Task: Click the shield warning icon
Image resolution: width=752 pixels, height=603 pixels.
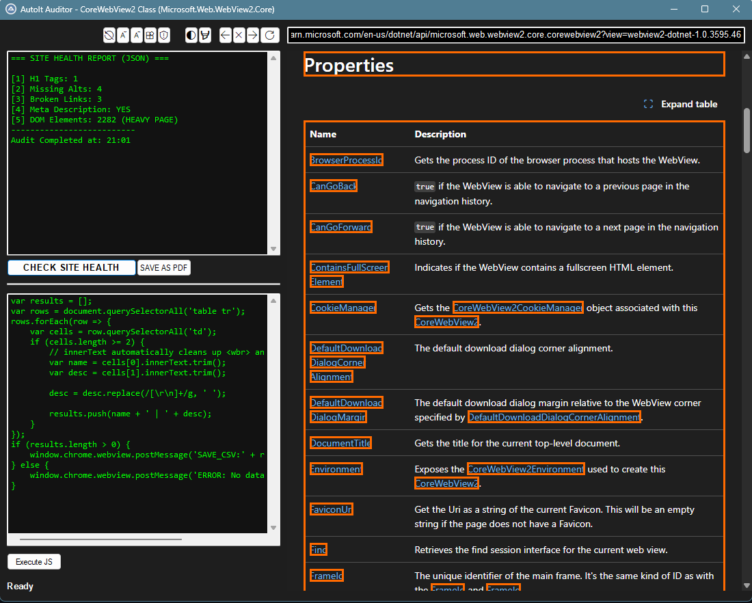Action: coord(164,36)
